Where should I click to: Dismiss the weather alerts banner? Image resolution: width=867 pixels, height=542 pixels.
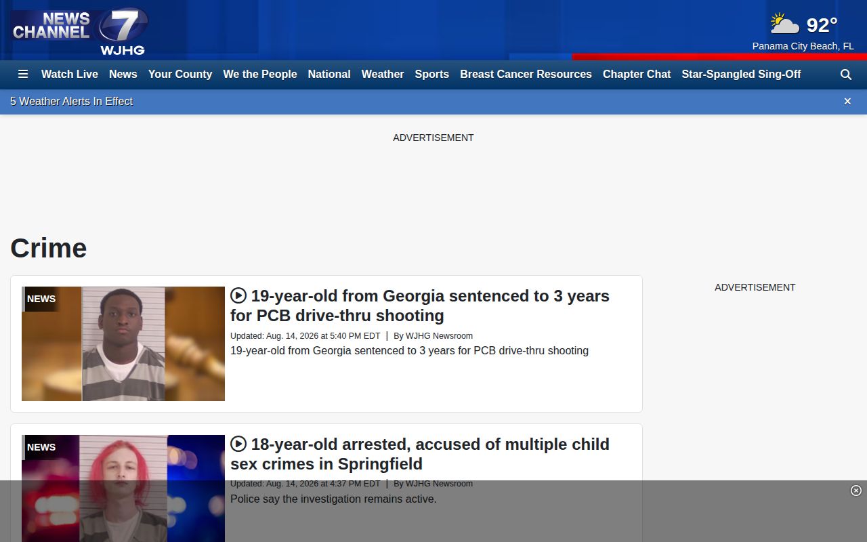point(847,102)
